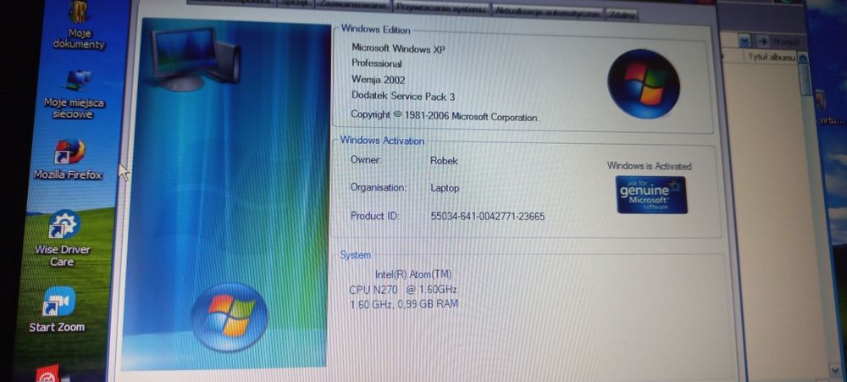847x382 pixels.
Task: Click the Dodatek Service Pack 3 line
Action: [403, 97]
